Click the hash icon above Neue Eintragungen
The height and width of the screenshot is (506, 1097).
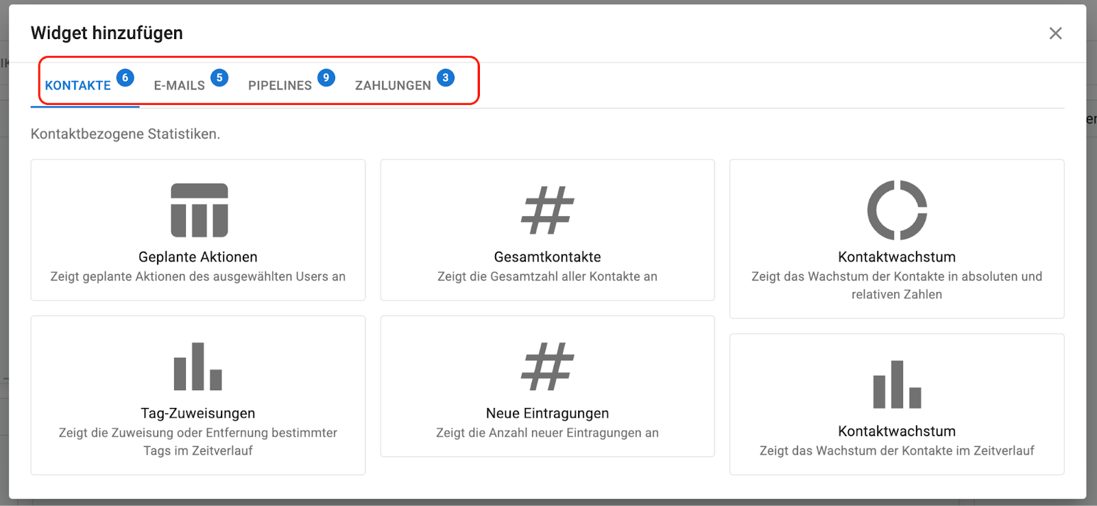click(x=547, y=366)
